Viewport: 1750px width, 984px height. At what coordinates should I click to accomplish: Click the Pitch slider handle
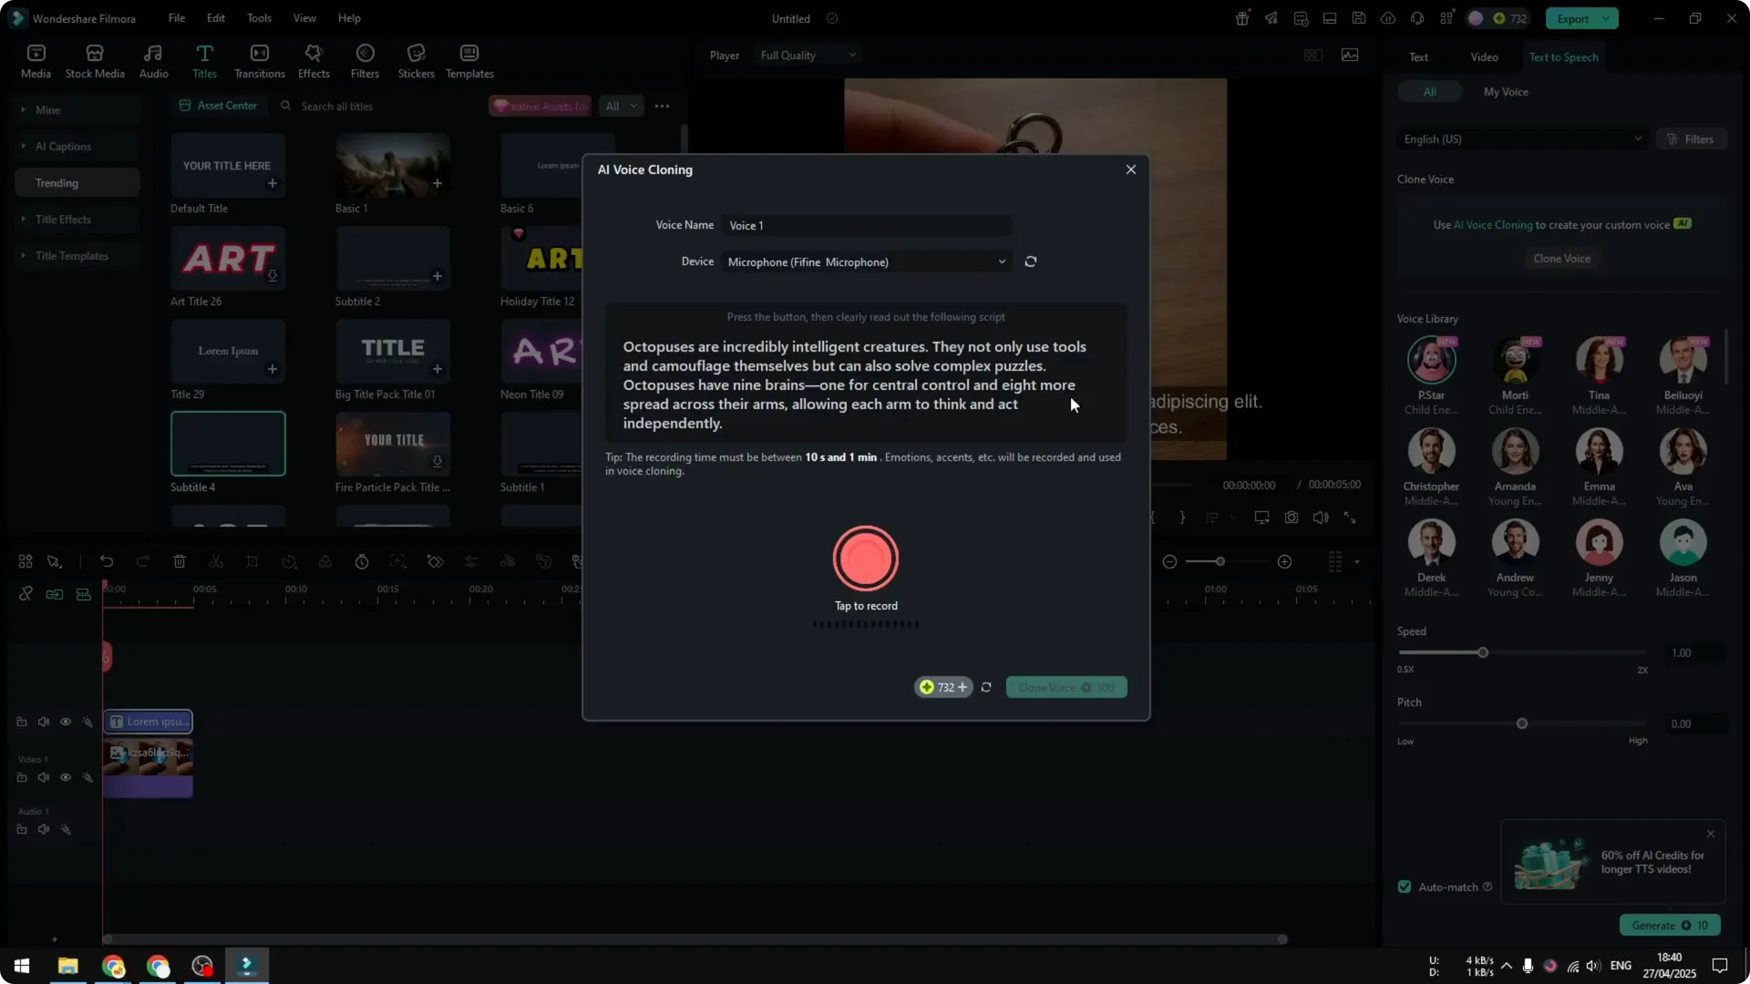[x=1521, y=723]
